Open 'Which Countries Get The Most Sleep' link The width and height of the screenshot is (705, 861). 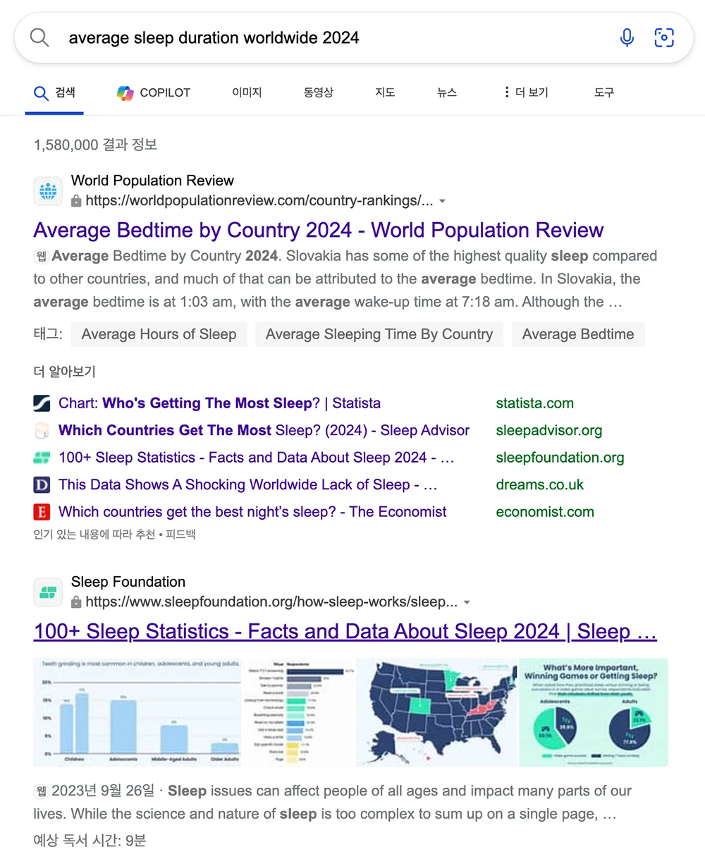[x=264, y=430]
